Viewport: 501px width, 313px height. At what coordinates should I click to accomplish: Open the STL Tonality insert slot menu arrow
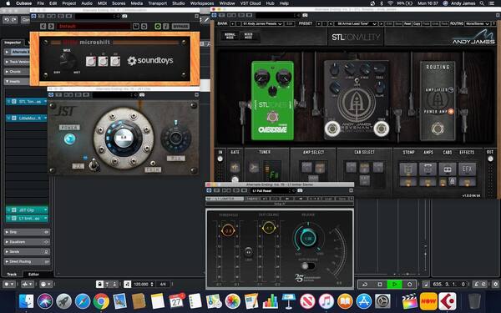click(x=45, y=102)
